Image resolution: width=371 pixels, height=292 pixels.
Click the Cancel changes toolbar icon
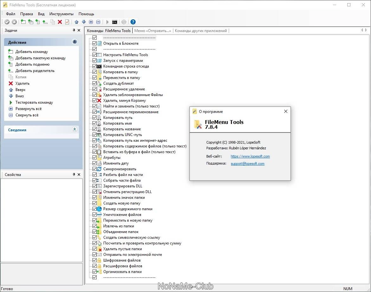(14, 22)
